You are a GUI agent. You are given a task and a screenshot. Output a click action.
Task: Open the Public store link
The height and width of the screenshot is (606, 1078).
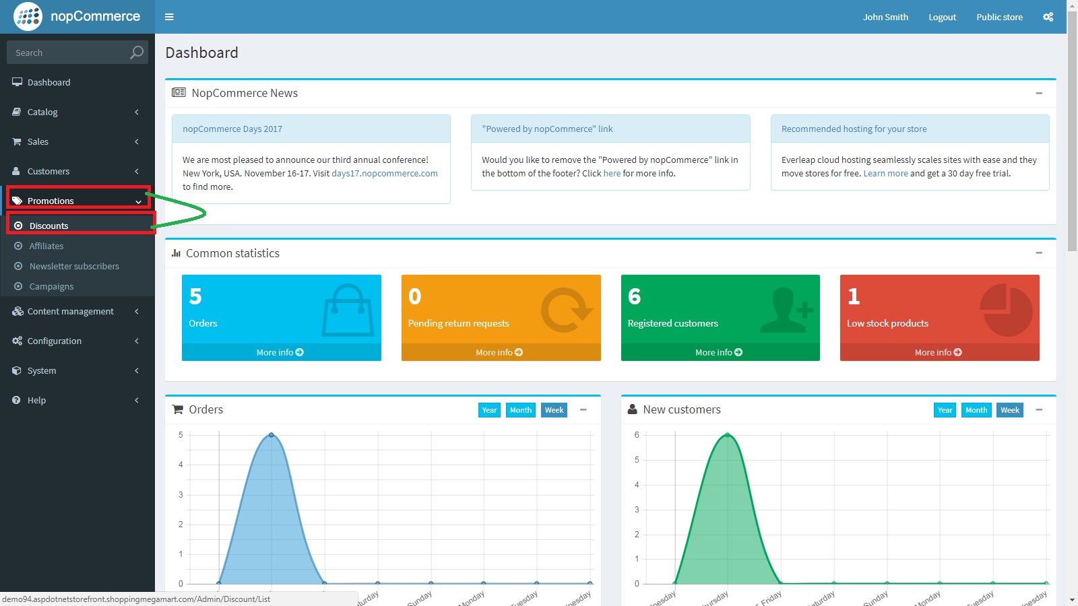pos(999,17)
